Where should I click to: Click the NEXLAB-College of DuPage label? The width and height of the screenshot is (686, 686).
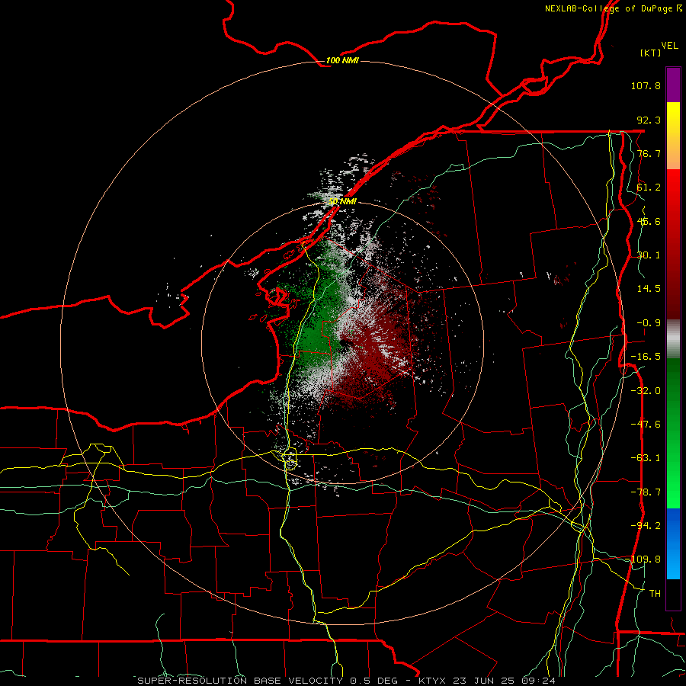tap(613, 8)
